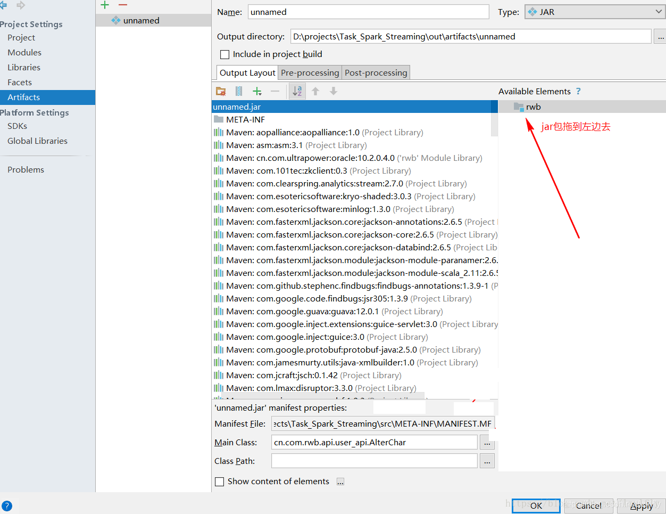The image size is (666, 514).
Task: Select Maven google.guava:guava:12.0.1 row
Action: [x=354, y=311]
